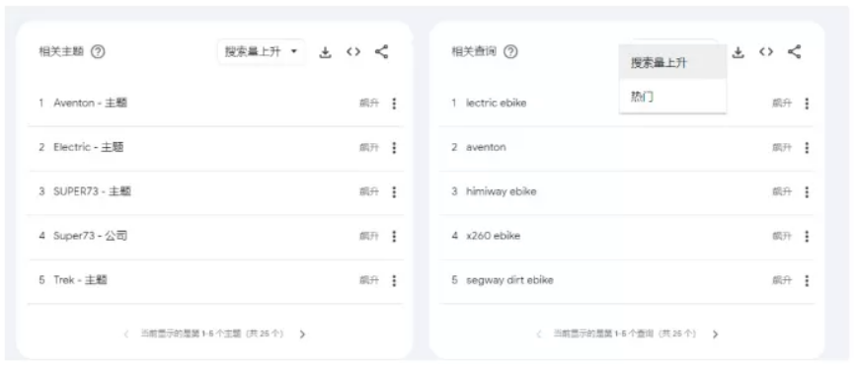
Task: Select 搜索量上升 option in open menu
Action: (672, 62)
